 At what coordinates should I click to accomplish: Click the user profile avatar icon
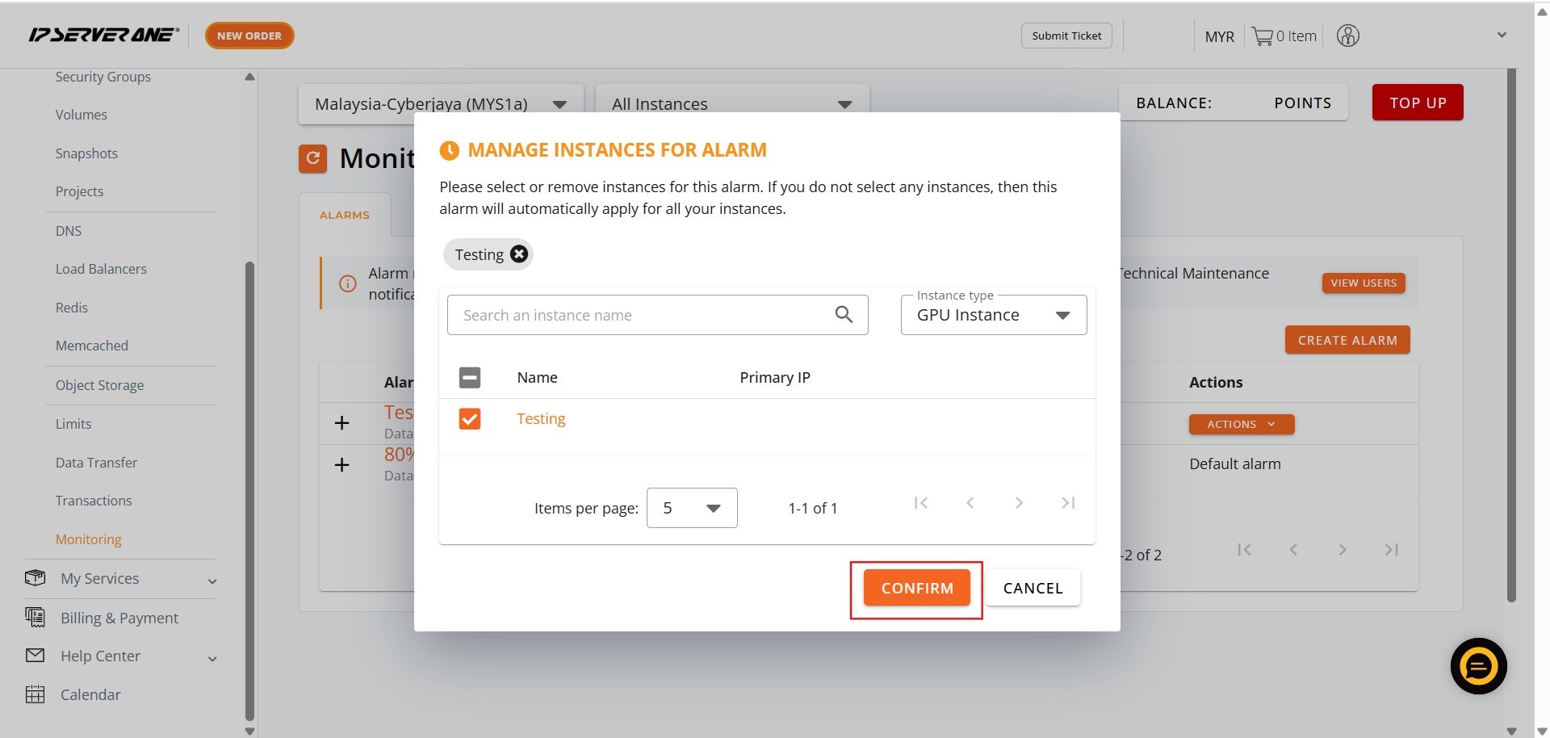(x=1347, y=36)
